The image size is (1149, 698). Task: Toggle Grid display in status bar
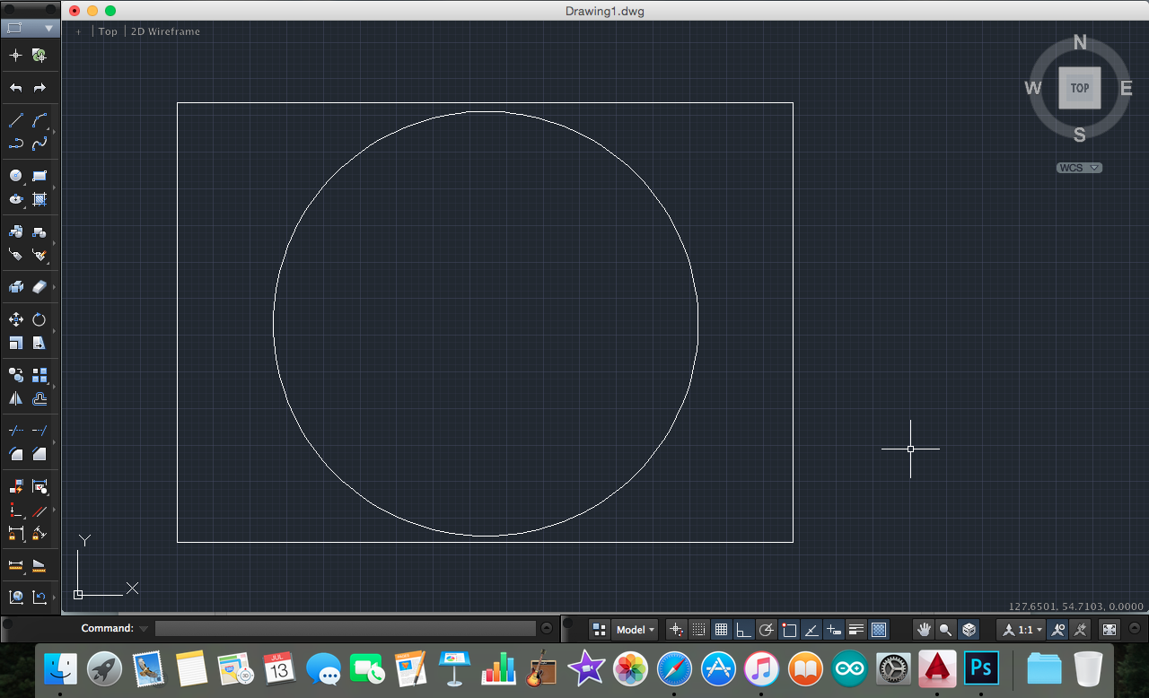click(721, 630)
